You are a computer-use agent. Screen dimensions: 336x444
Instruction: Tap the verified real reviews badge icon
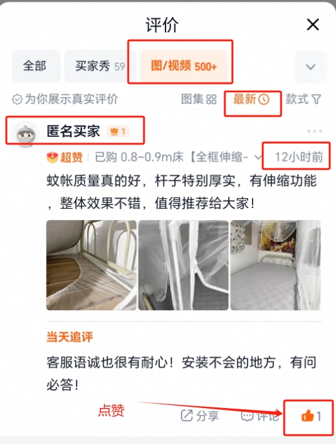(x=17, y=100)
